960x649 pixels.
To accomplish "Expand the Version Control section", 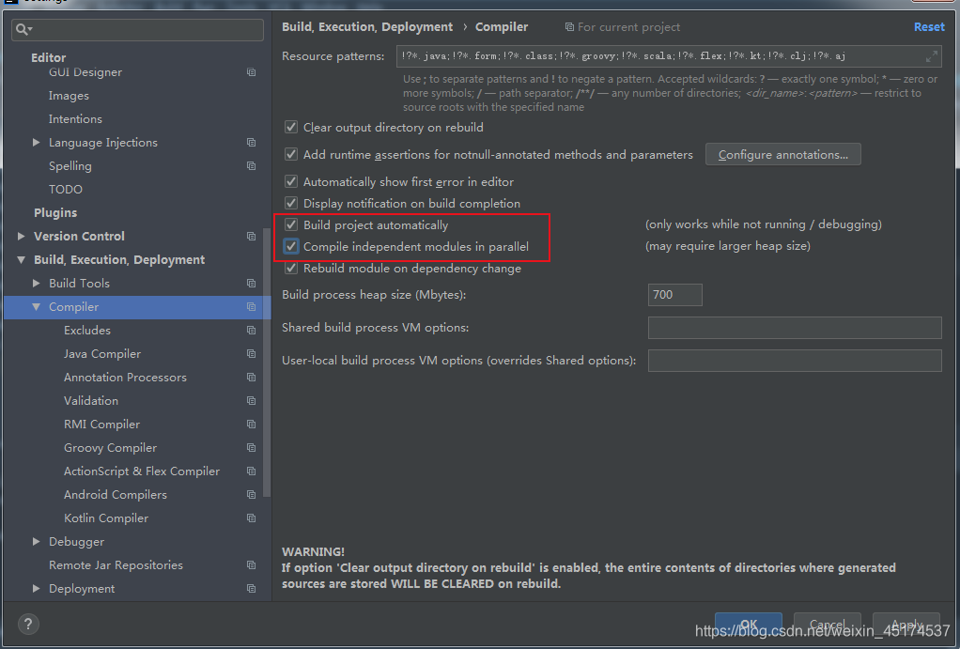I will [x=22, y=237].
